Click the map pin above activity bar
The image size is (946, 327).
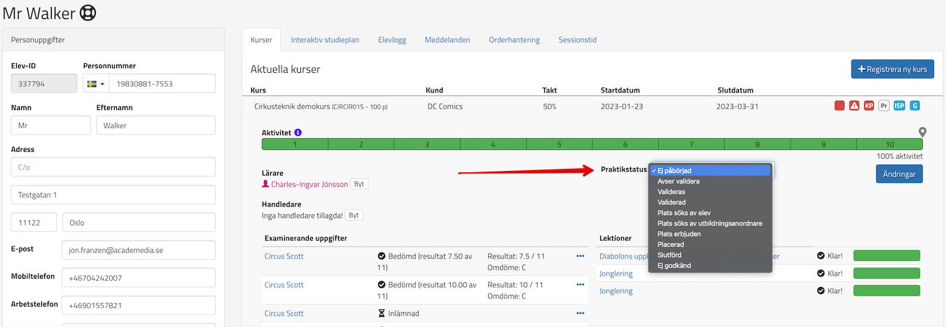click(922, 132)
